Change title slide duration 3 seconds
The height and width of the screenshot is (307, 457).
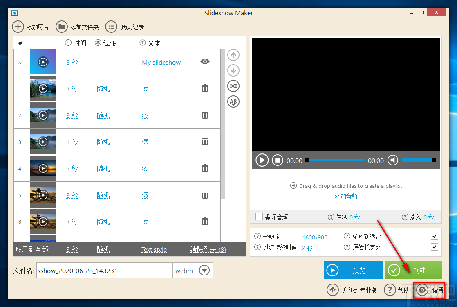tap(72, 62)
